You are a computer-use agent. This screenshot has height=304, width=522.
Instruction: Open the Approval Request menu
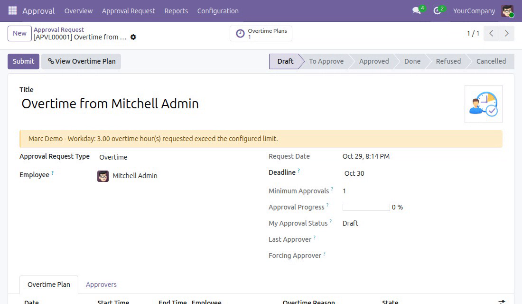point(129,11)
